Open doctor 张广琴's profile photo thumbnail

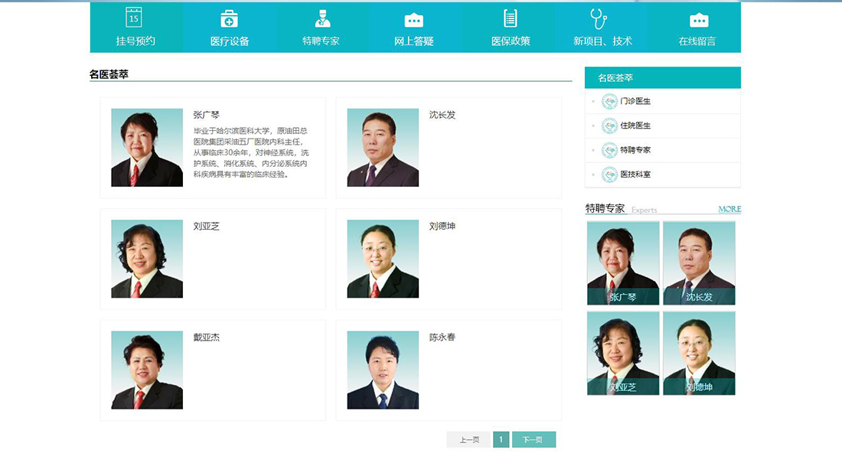(145, 147)
